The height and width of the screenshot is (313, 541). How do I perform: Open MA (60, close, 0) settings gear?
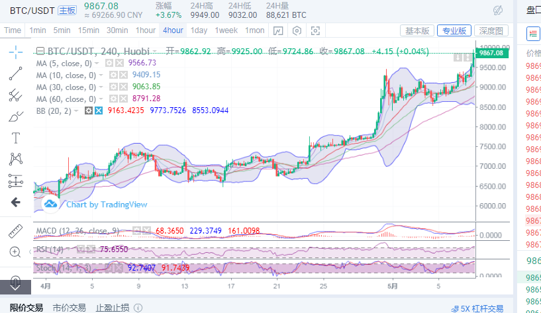pyautogui.click(x=113, y=99)
